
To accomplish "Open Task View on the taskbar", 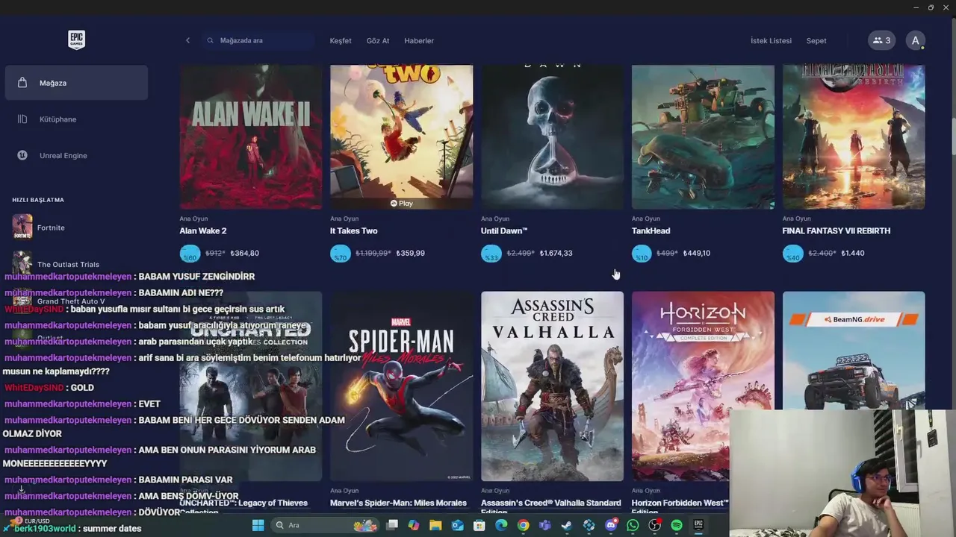I will coord(392,525).
